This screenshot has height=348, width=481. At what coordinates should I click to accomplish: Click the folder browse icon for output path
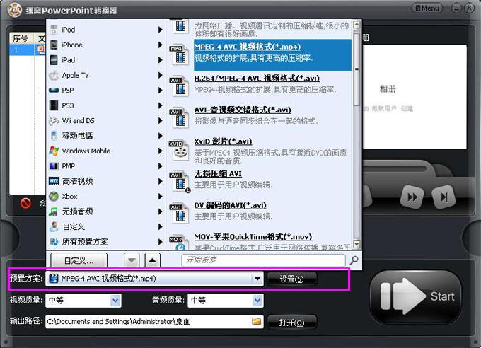[x=257, y=322]
